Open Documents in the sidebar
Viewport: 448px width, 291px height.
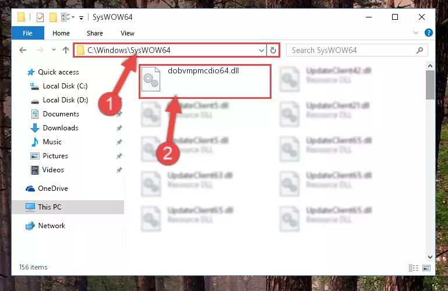click(61, 114)
